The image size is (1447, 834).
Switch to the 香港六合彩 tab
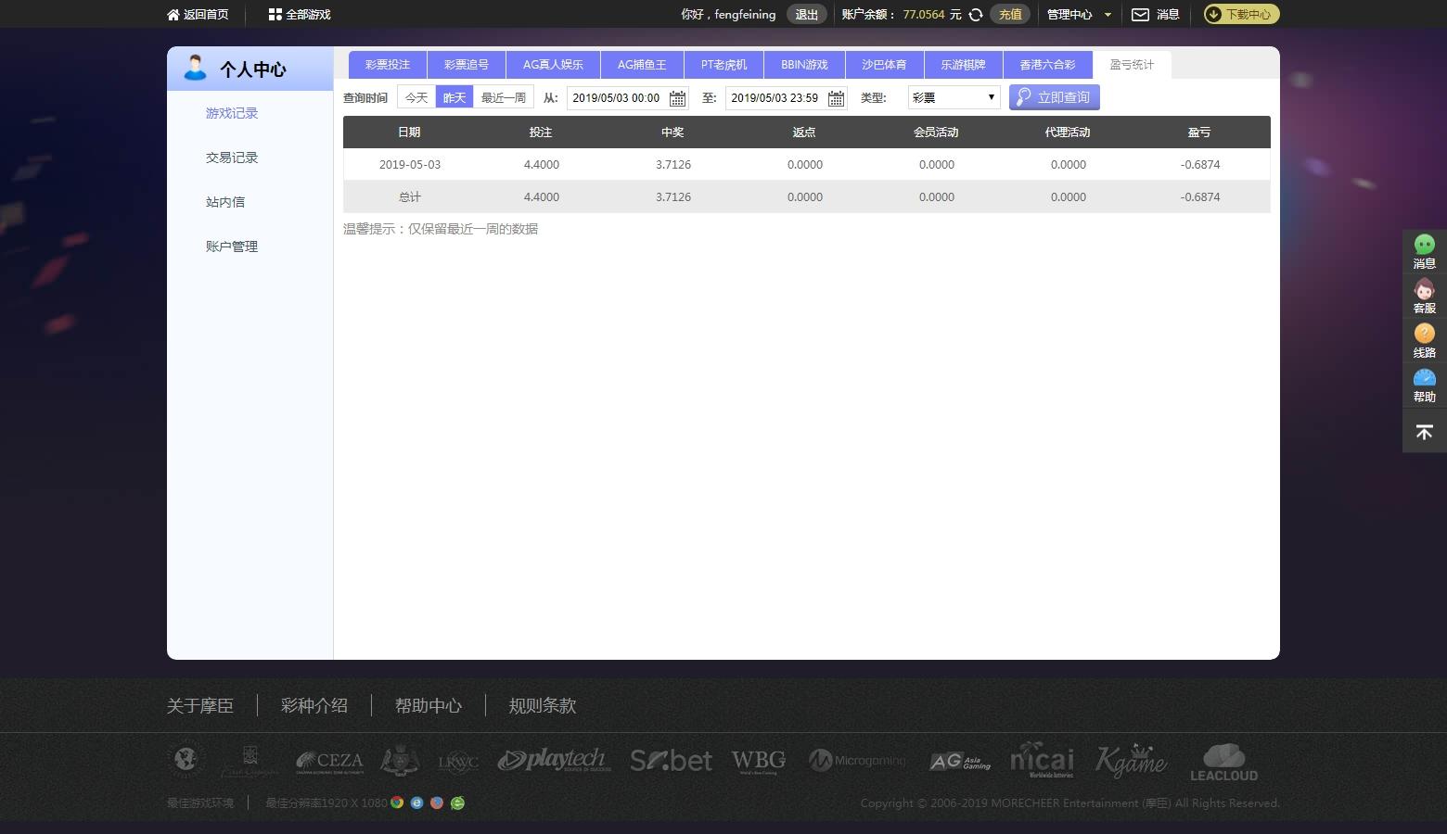coord(1047,65)
